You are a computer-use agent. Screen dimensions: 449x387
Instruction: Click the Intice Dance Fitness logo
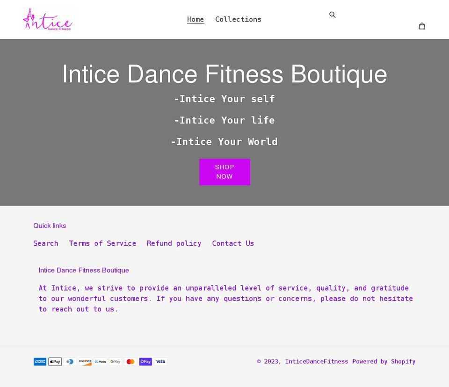pos(49,19)
